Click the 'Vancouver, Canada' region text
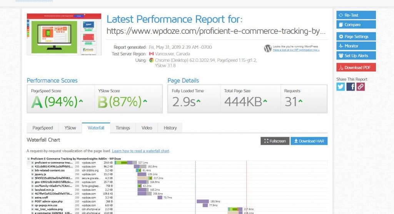Image resolution: width=394 pixels, height=214 pixels. (172, 54)
